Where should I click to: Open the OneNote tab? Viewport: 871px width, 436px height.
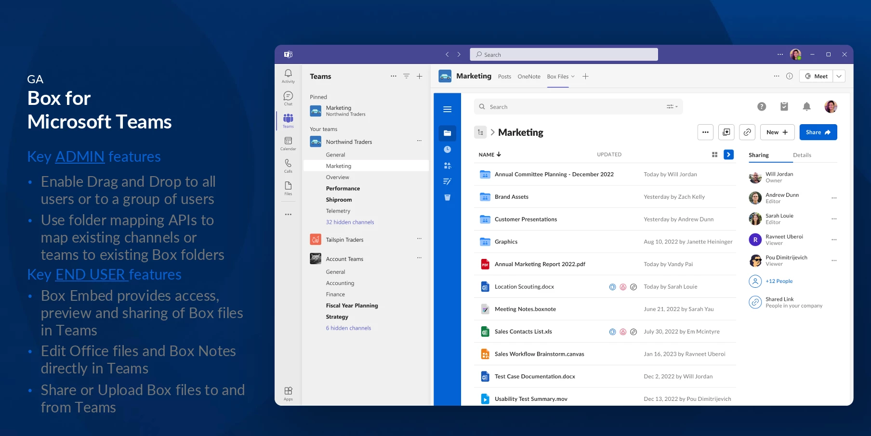click(529, 77)
